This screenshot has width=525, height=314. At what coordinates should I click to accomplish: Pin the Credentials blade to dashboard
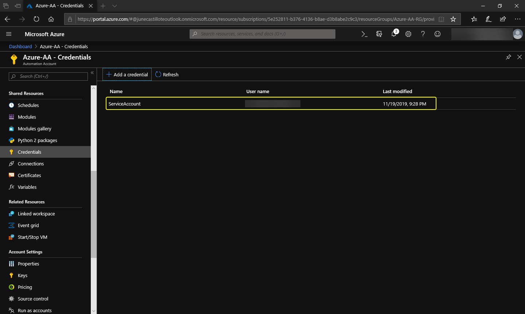tap(508, 57)
